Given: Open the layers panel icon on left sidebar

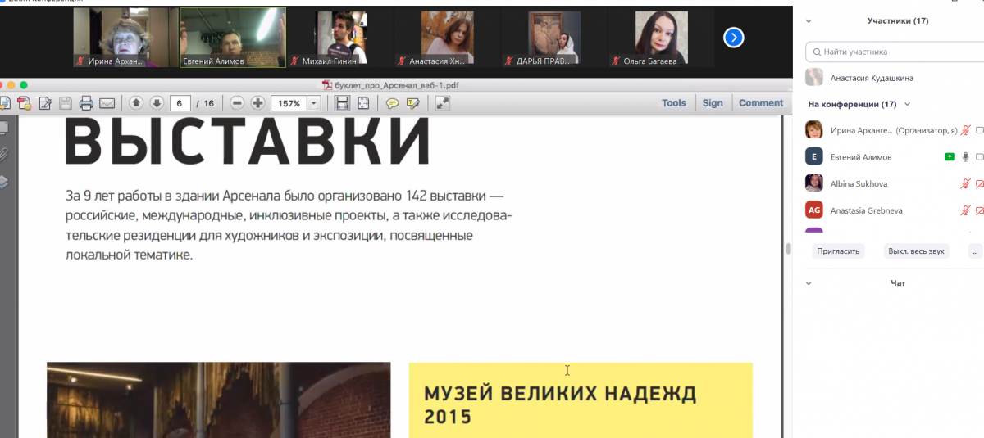Looking at the screenshot, I should click(3, 182).
